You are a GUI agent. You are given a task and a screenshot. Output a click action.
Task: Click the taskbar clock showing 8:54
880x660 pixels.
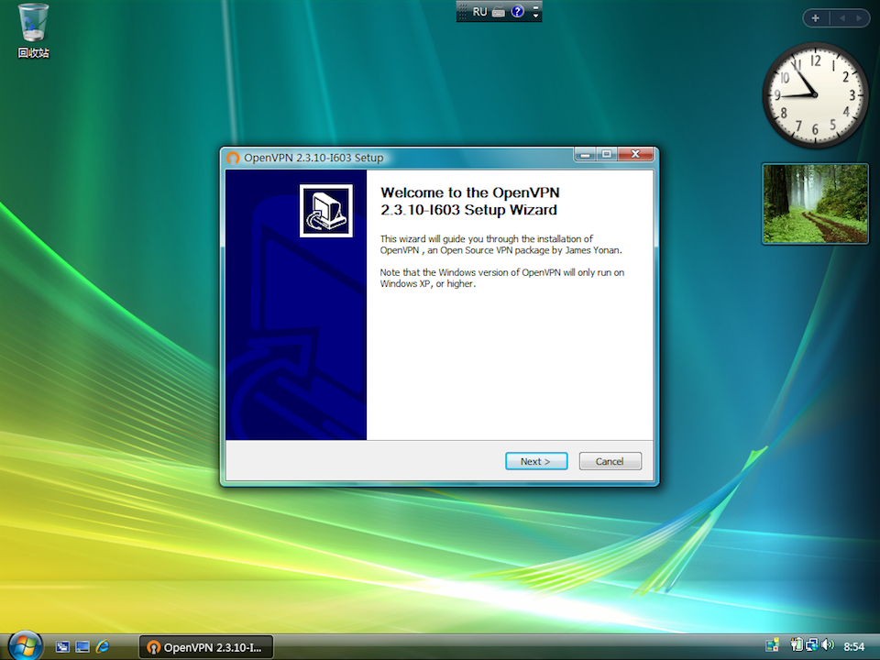(853, 646)
